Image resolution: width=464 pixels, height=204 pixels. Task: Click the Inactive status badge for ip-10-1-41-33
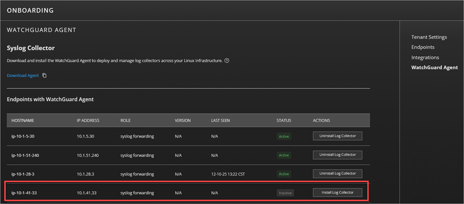click(285, 193)
